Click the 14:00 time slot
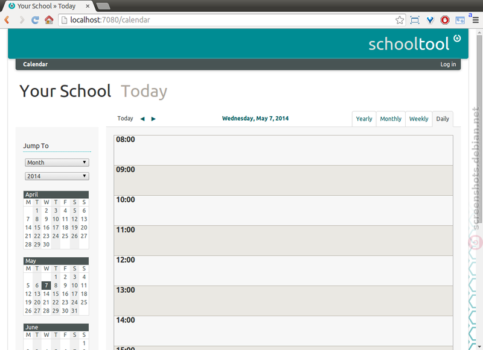This screenshot has height=350, width=483. (x=283, y=331)
